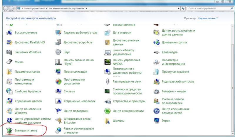Open the Телефон и модем icon
This screenshot has width=235, height=137.
pos(157,91)
